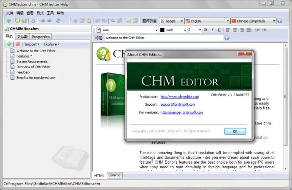
Task: Close the About CHM Editor dialog
Action: (245, 53)
